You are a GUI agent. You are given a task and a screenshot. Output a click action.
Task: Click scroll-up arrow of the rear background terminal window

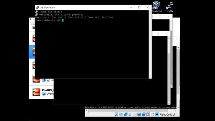(x=171, y=21)
